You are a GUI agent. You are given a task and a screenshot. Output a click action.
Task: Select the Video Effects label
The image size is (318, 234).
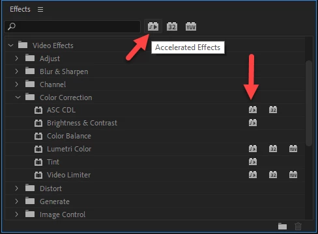coord(53,45)
